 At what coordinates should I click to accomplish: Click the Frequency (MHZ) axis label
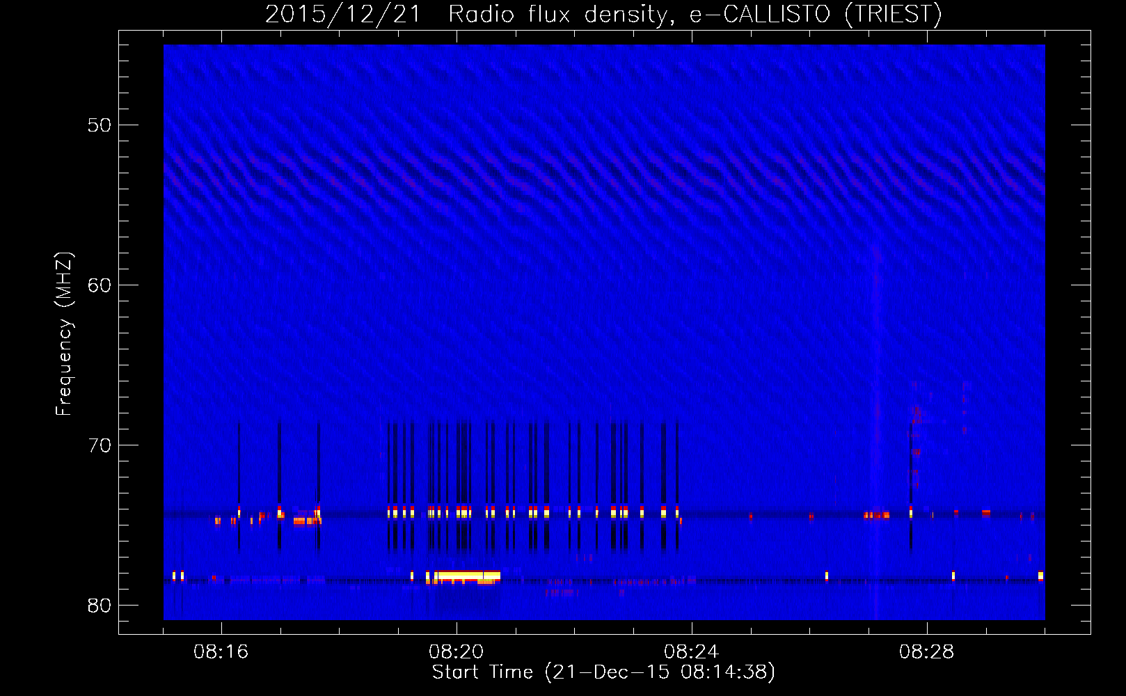tap(64, 334)
